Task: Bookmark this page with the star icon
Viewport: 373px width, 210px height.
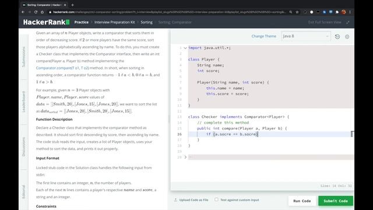Action: (297, 12)
